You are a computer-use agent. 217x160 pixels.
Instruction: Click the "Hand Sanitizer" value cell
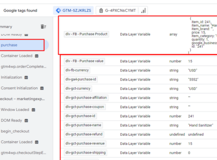pos(201,125)
